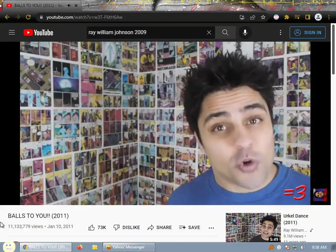Click the round pink-blue extension icon

click(276, 17)
